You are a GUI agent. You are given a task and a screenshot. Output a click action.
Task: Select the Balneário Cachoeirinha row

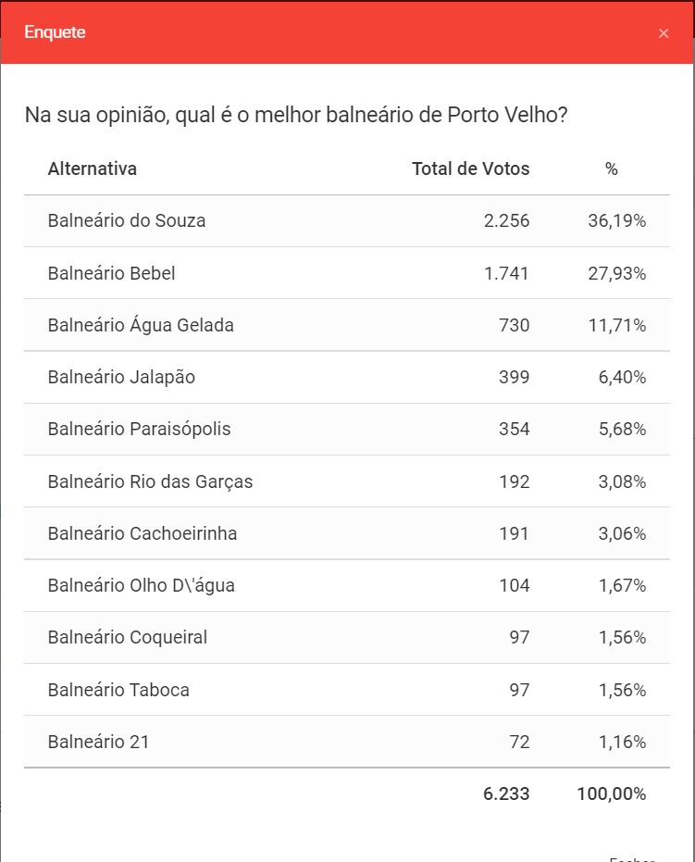coord(143,533)
